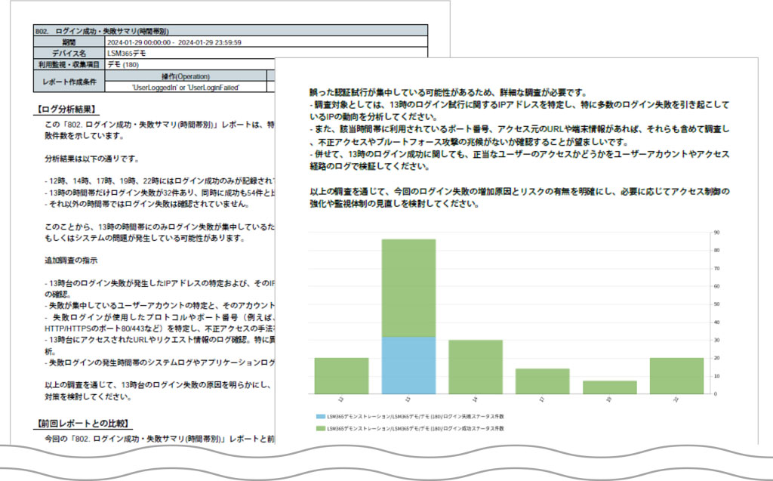Click the blue segment of the 13時 bar
773x481 pixels.
(x=408, y=366)
